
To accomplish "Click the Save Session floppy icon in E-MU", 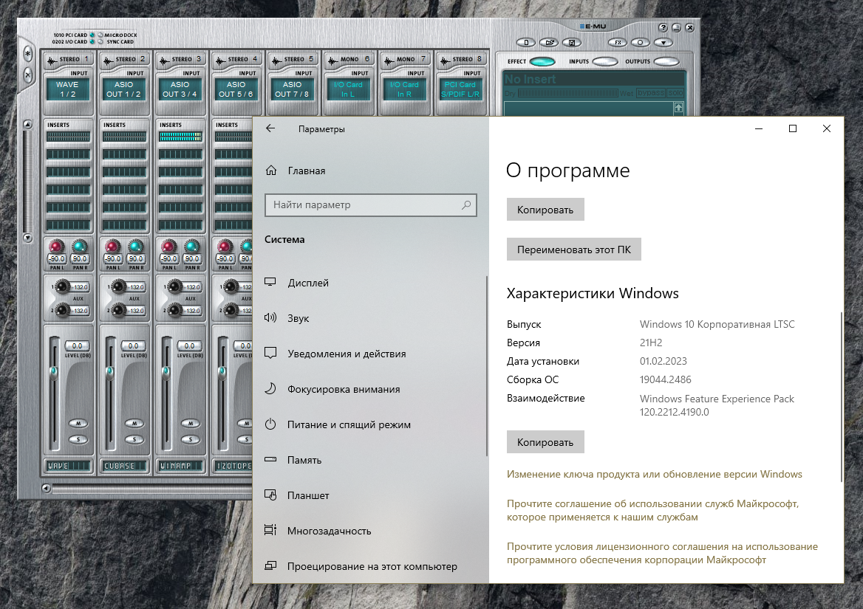I will click(572, 42).
